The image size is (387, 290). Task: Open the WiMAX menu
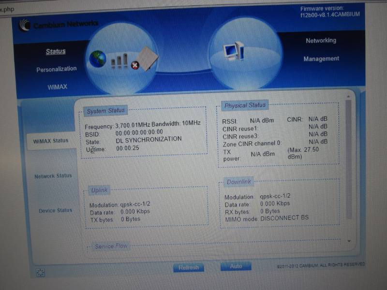click(57, 87)
